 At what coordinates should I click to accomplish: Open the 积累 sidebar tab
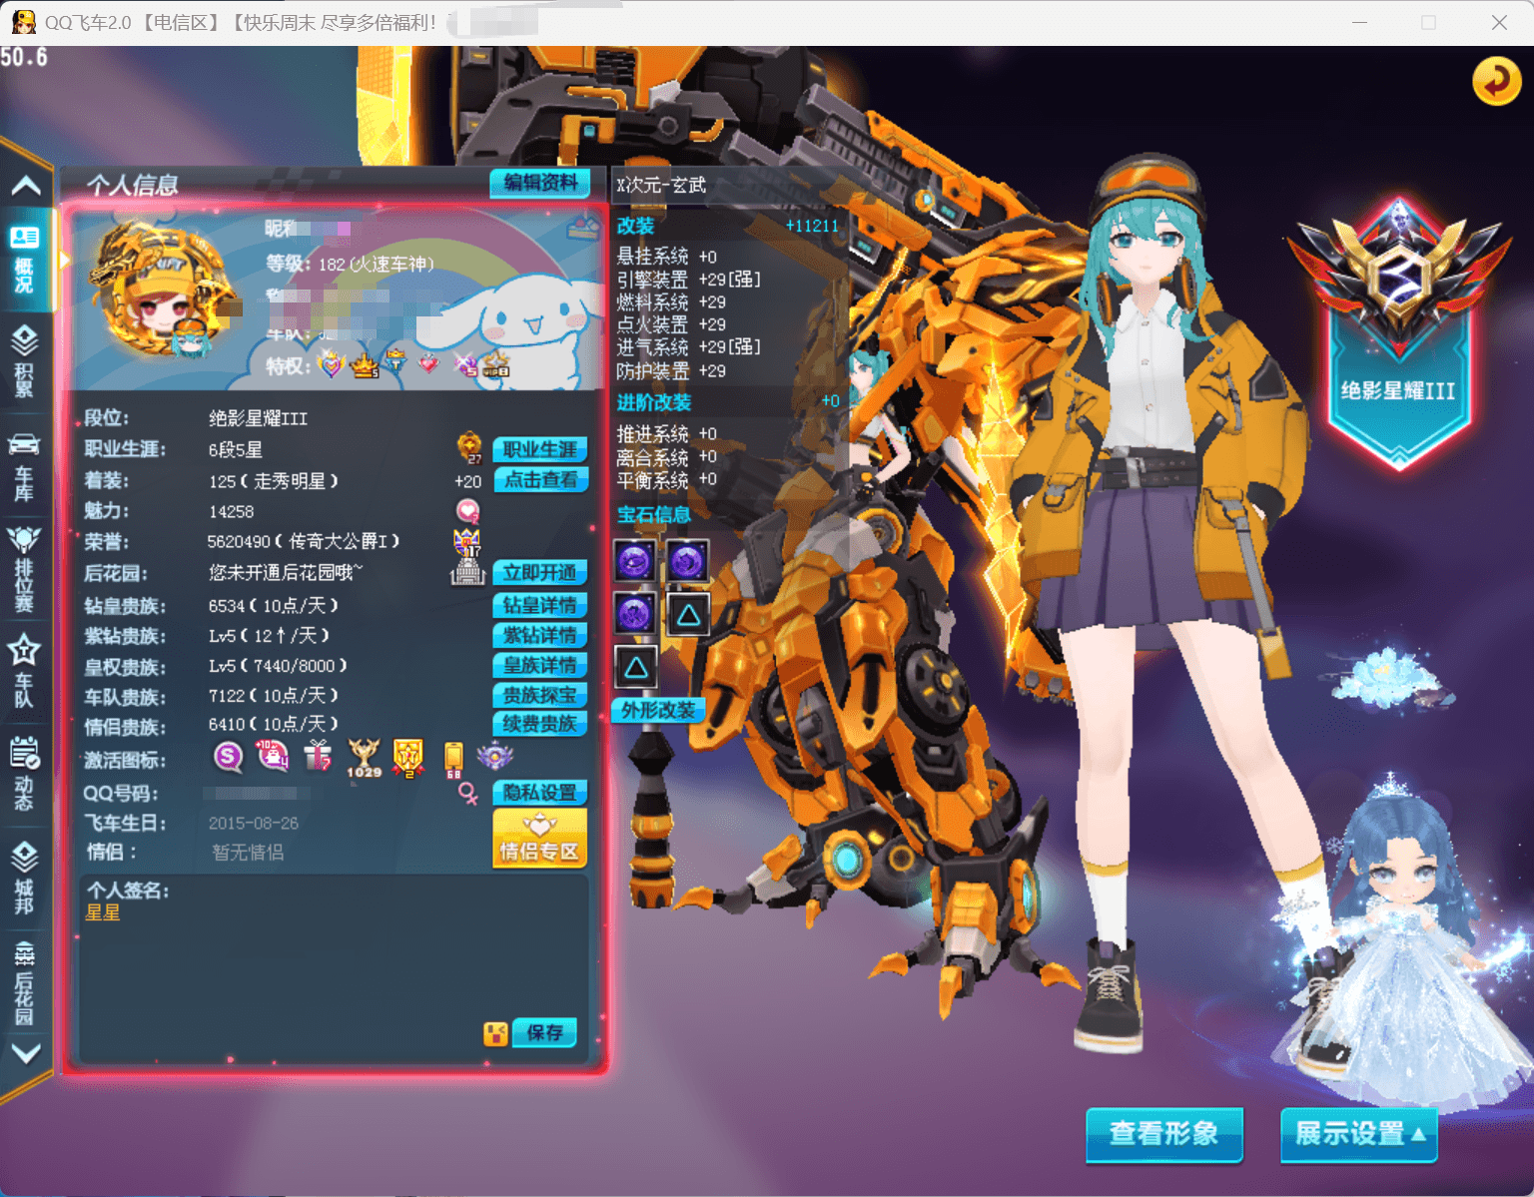click(24, 361)
